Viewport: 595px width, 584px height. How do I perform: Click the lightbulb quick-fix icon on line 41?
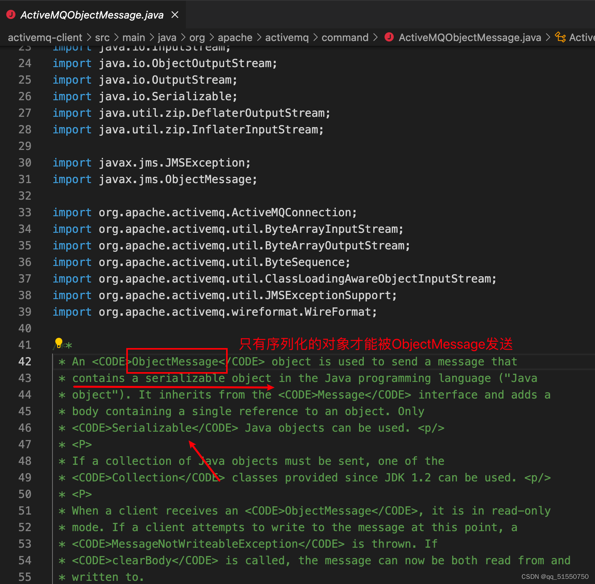pos(59,343)
